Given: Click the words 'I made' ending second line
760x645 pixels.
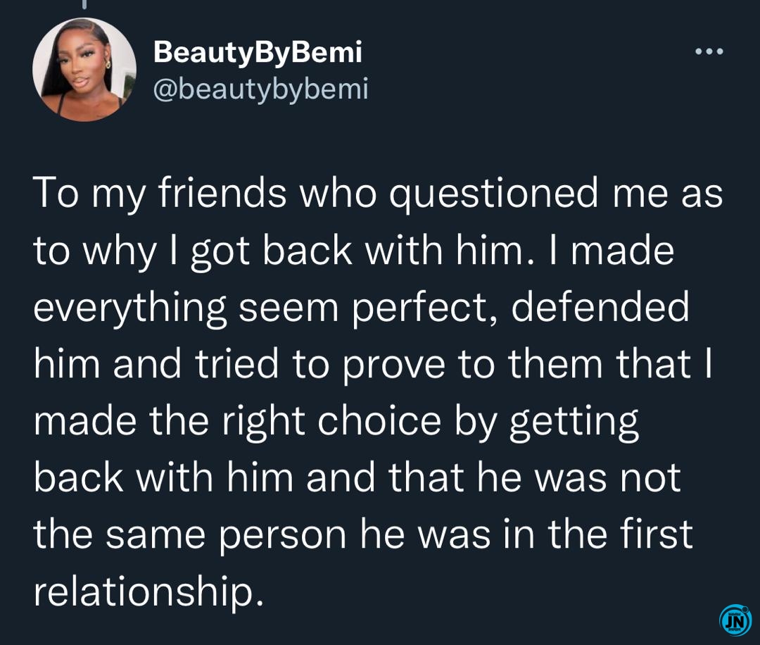Looking at the screenshot, I should point(612,251).
